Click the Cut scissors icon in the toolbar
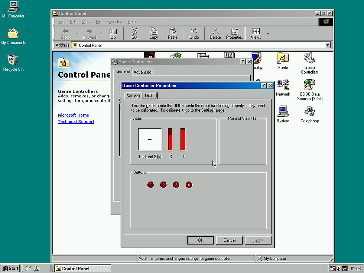The image size is (364, 273). point(134,34)
